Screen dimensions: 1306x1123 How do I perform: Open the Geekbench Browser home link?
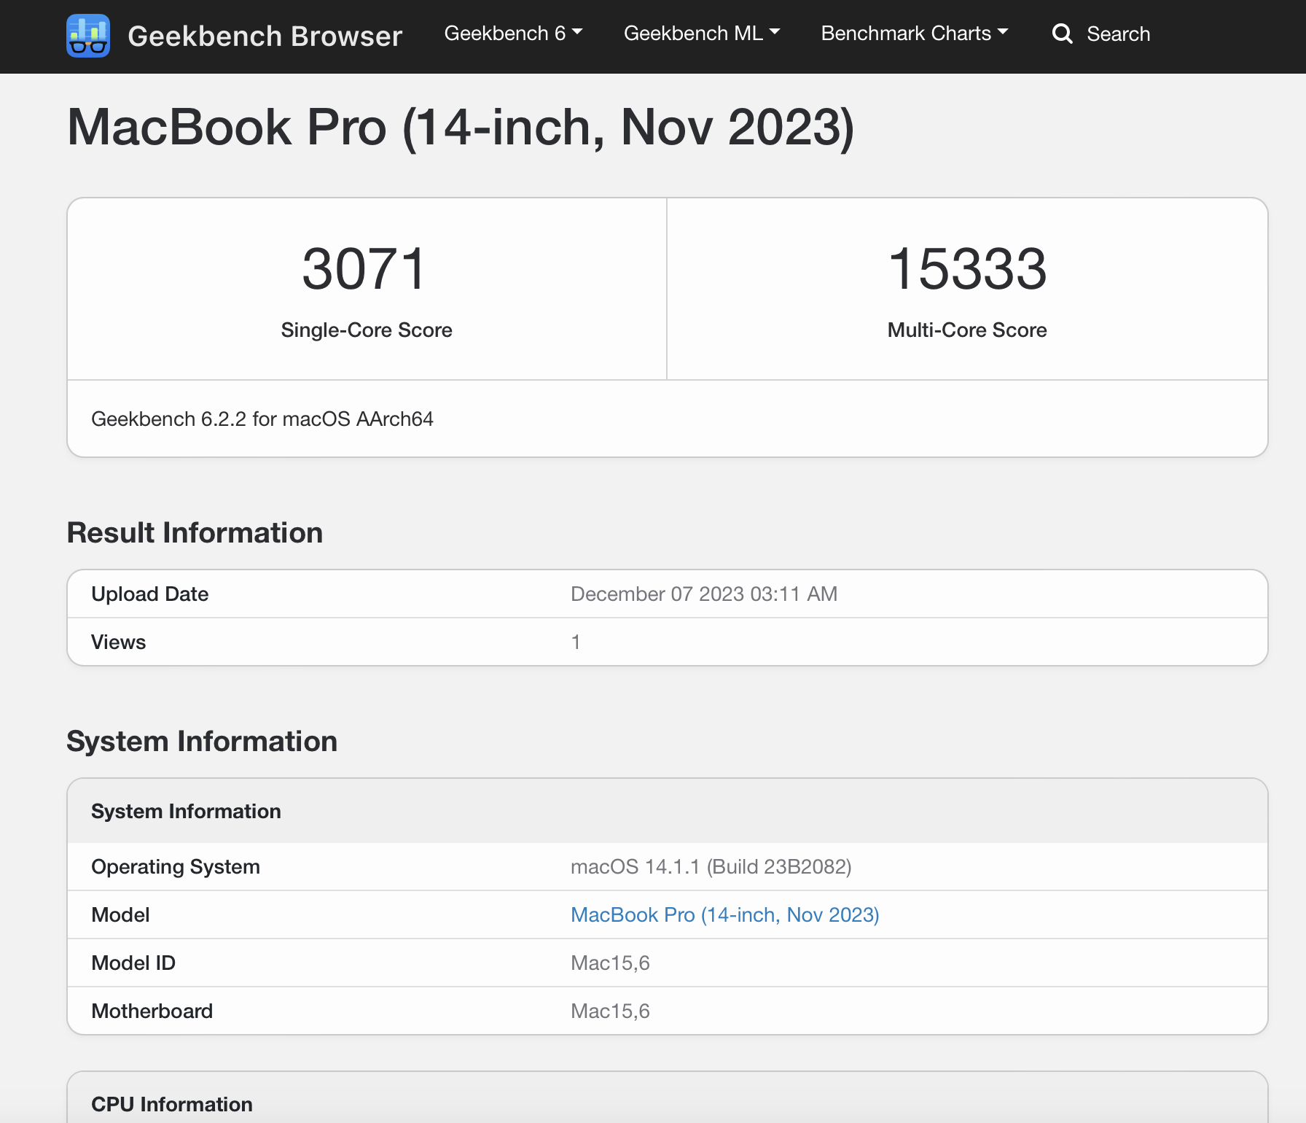click(265, 36)
